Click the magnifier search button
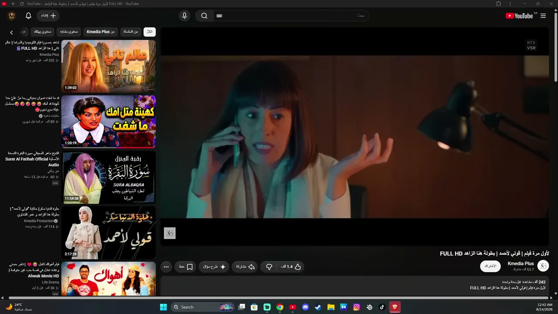 pos(204,16)
